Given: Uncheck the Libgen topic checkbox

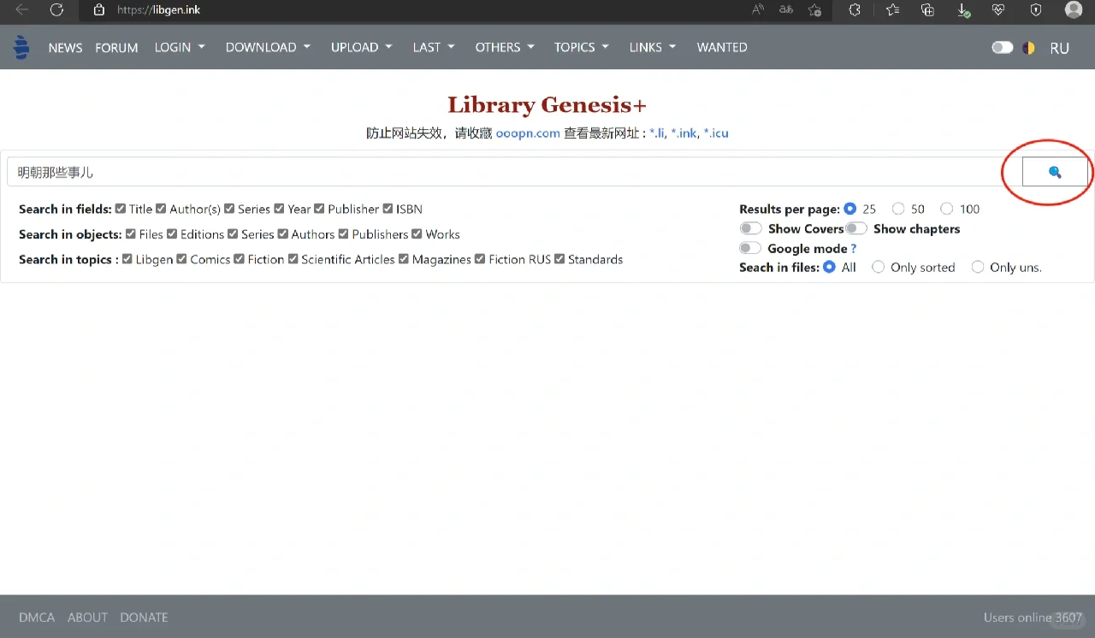Looking at the screenshot, I should pyautogui.click(x=127, y=258).
